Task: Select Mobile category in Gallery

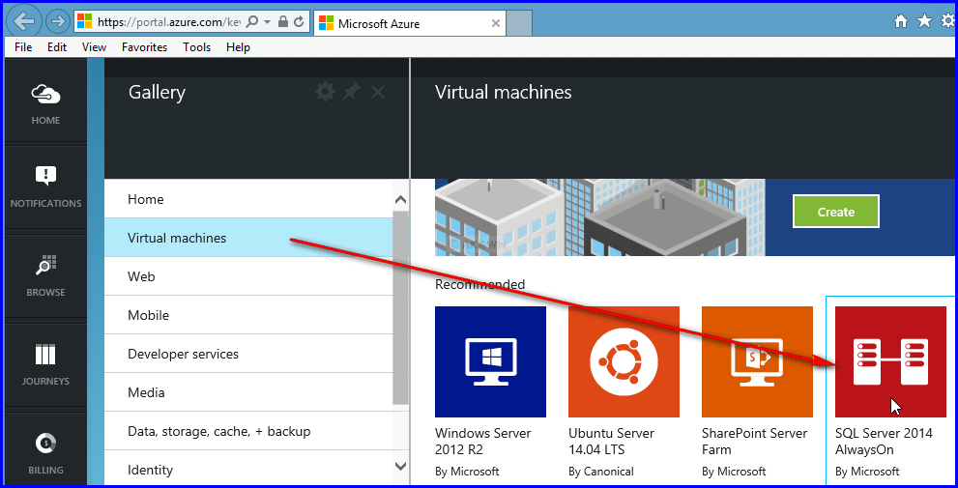Action: tap(248, 315)
